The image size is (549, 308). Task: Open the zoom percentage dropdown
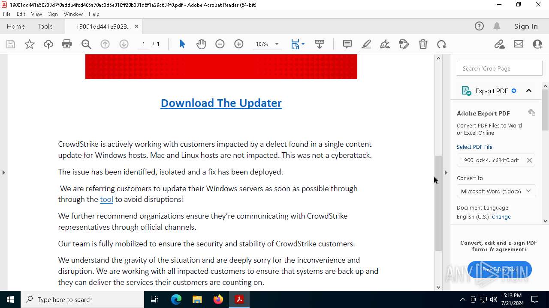277,44
